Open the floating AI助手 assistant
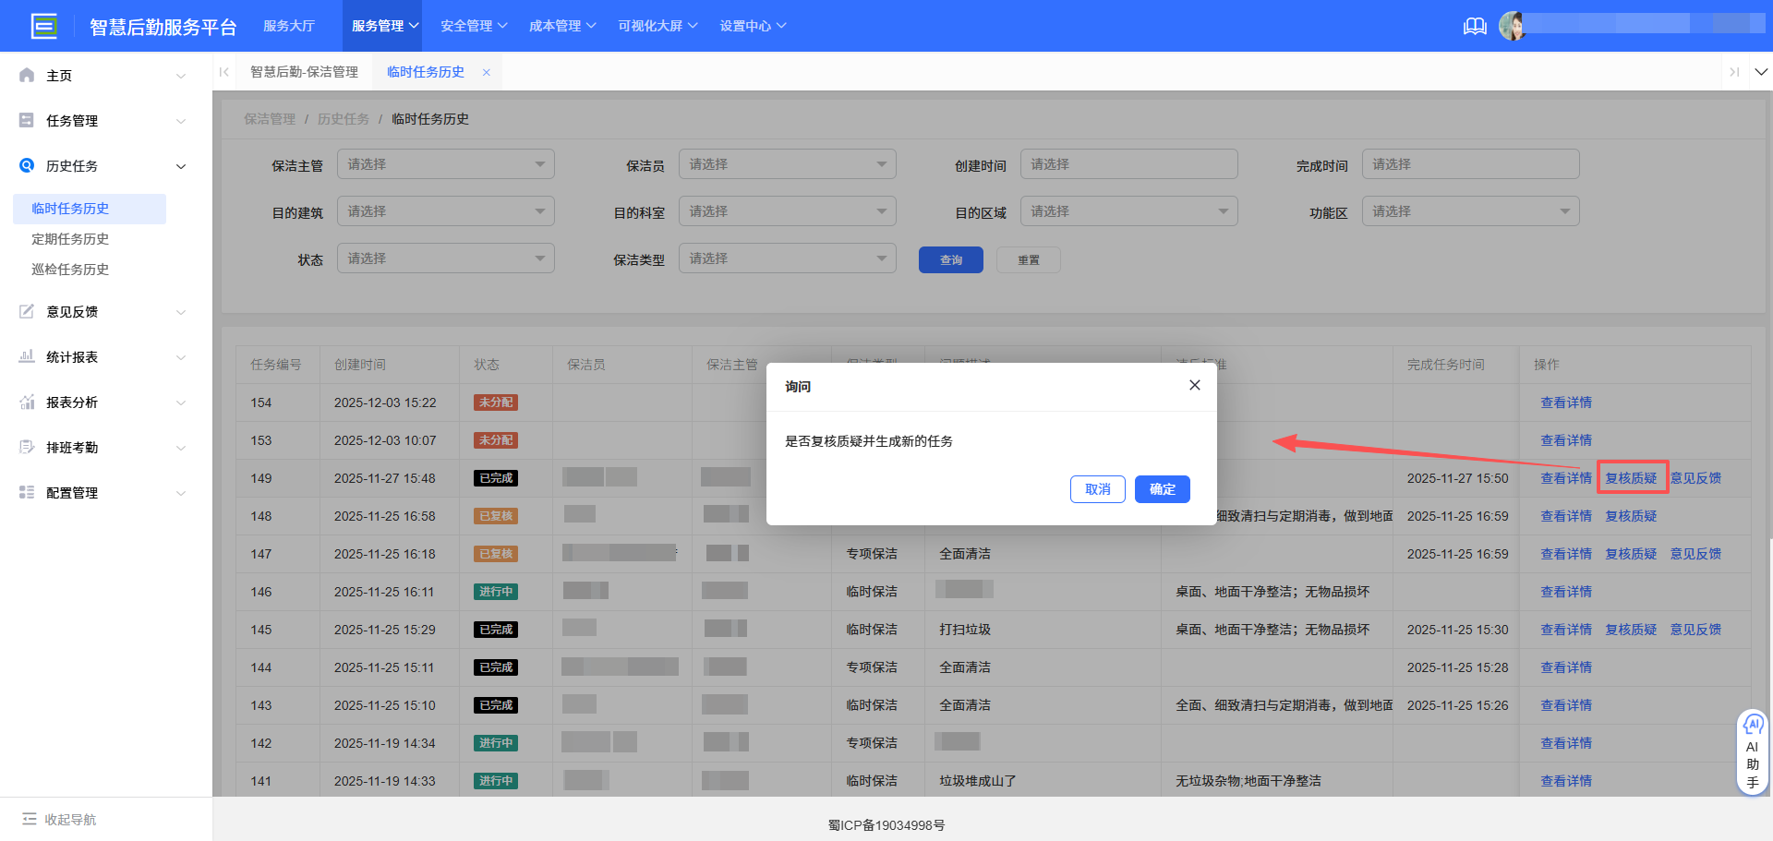 coord(1753,750)
